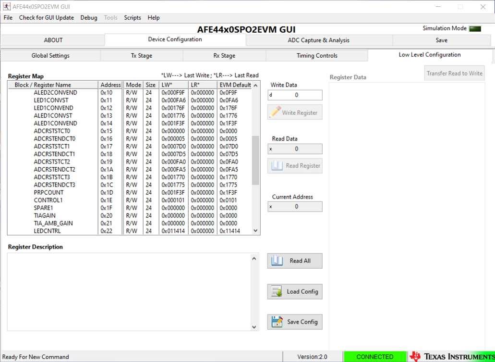The width and height of the screenshot is (495, 362).
Task: Click the Read Data radix selector 'x'
Action: coord(270,149)
